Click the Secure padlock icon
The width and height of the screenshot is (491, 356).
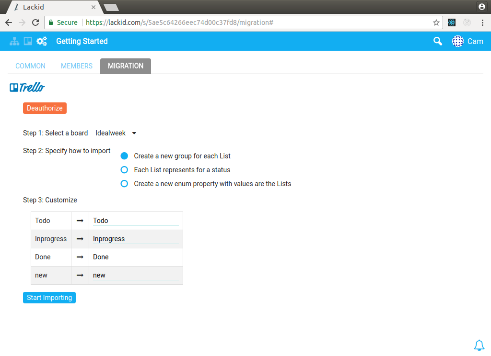tap(51, 22)
